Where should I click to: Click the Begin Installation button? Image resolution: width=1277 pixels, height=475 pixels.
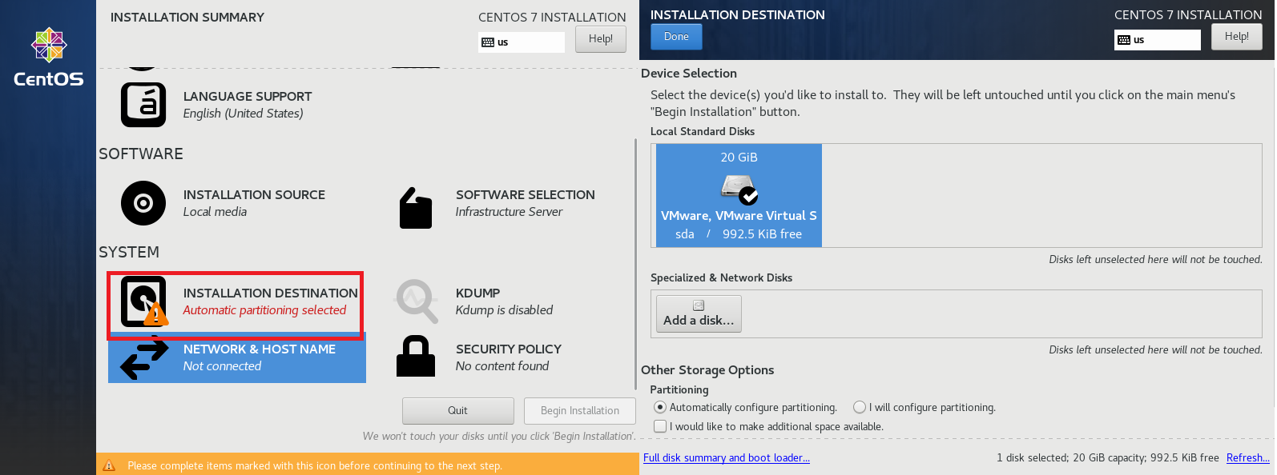580,411
